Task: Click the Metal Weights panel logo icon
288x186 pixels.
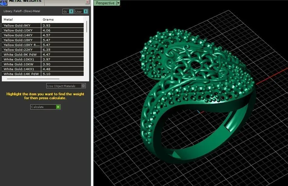Action: [x=3, y=2]
